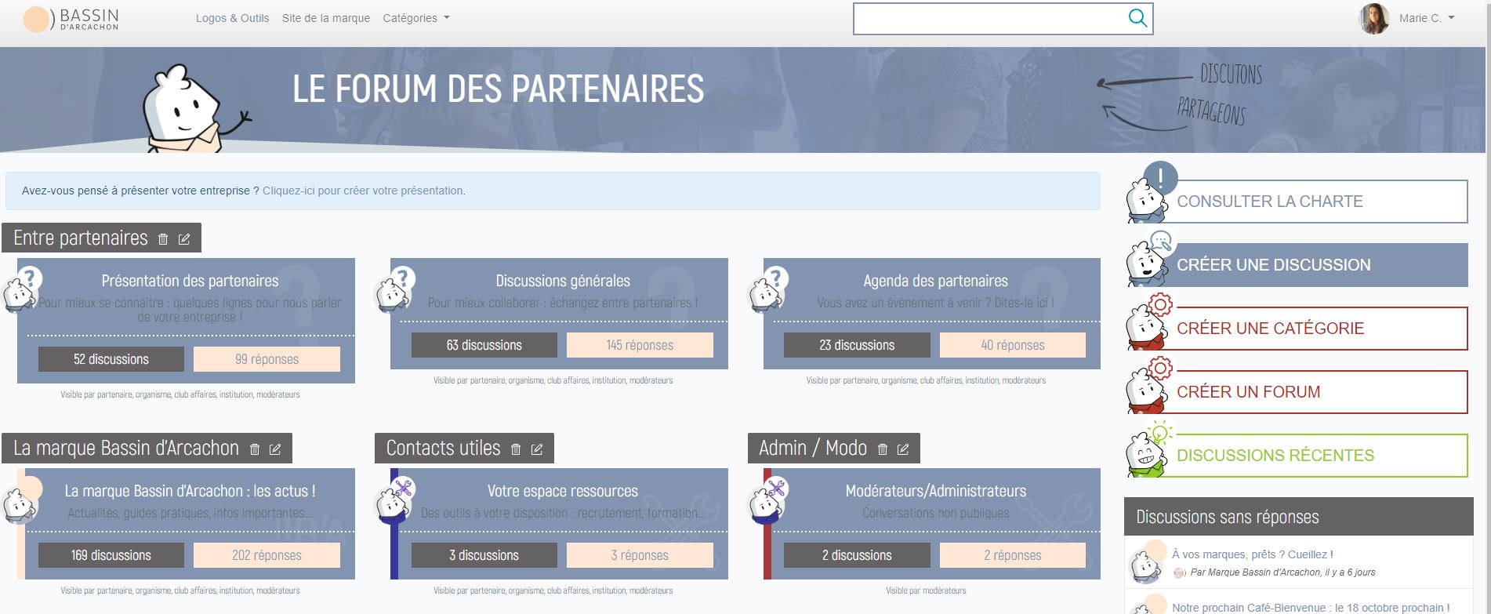The image size is (1491, 614).
Task: Delete the Contacts utiles category
Action: pos(516,449)
